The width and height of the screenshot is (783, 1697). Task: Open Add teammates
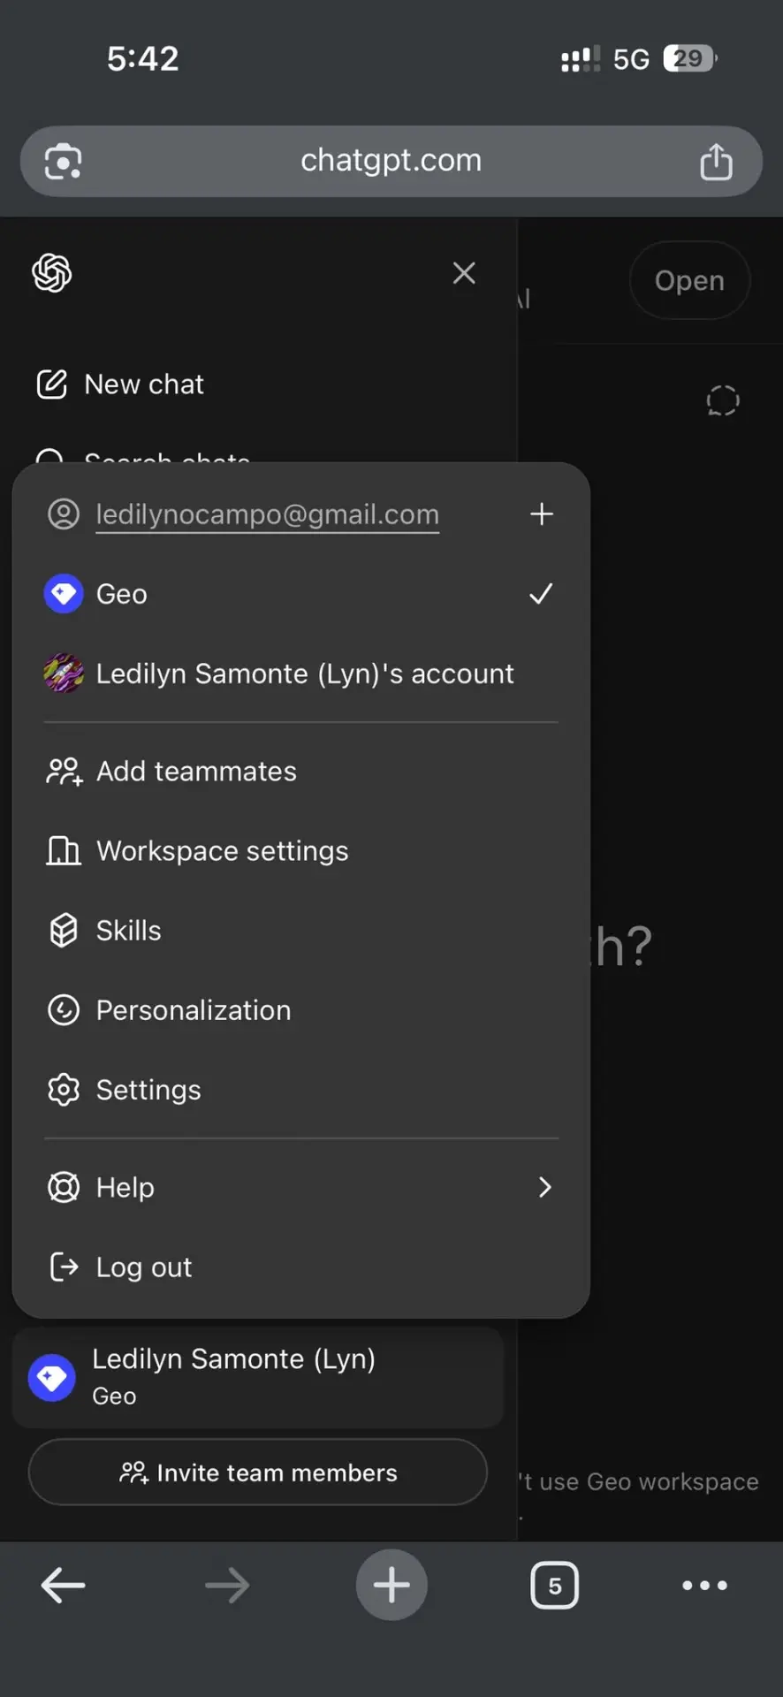point(300,772)
